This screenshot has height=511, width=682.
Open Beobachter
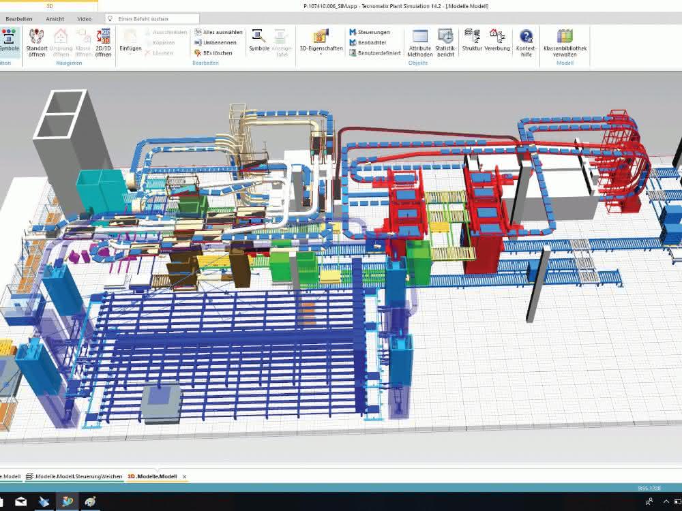pyautogui.click(x=368, y=42)
